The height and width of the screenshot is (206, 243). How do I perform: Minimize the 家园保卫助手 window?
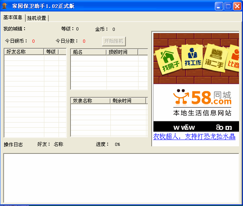pos(219,6)
